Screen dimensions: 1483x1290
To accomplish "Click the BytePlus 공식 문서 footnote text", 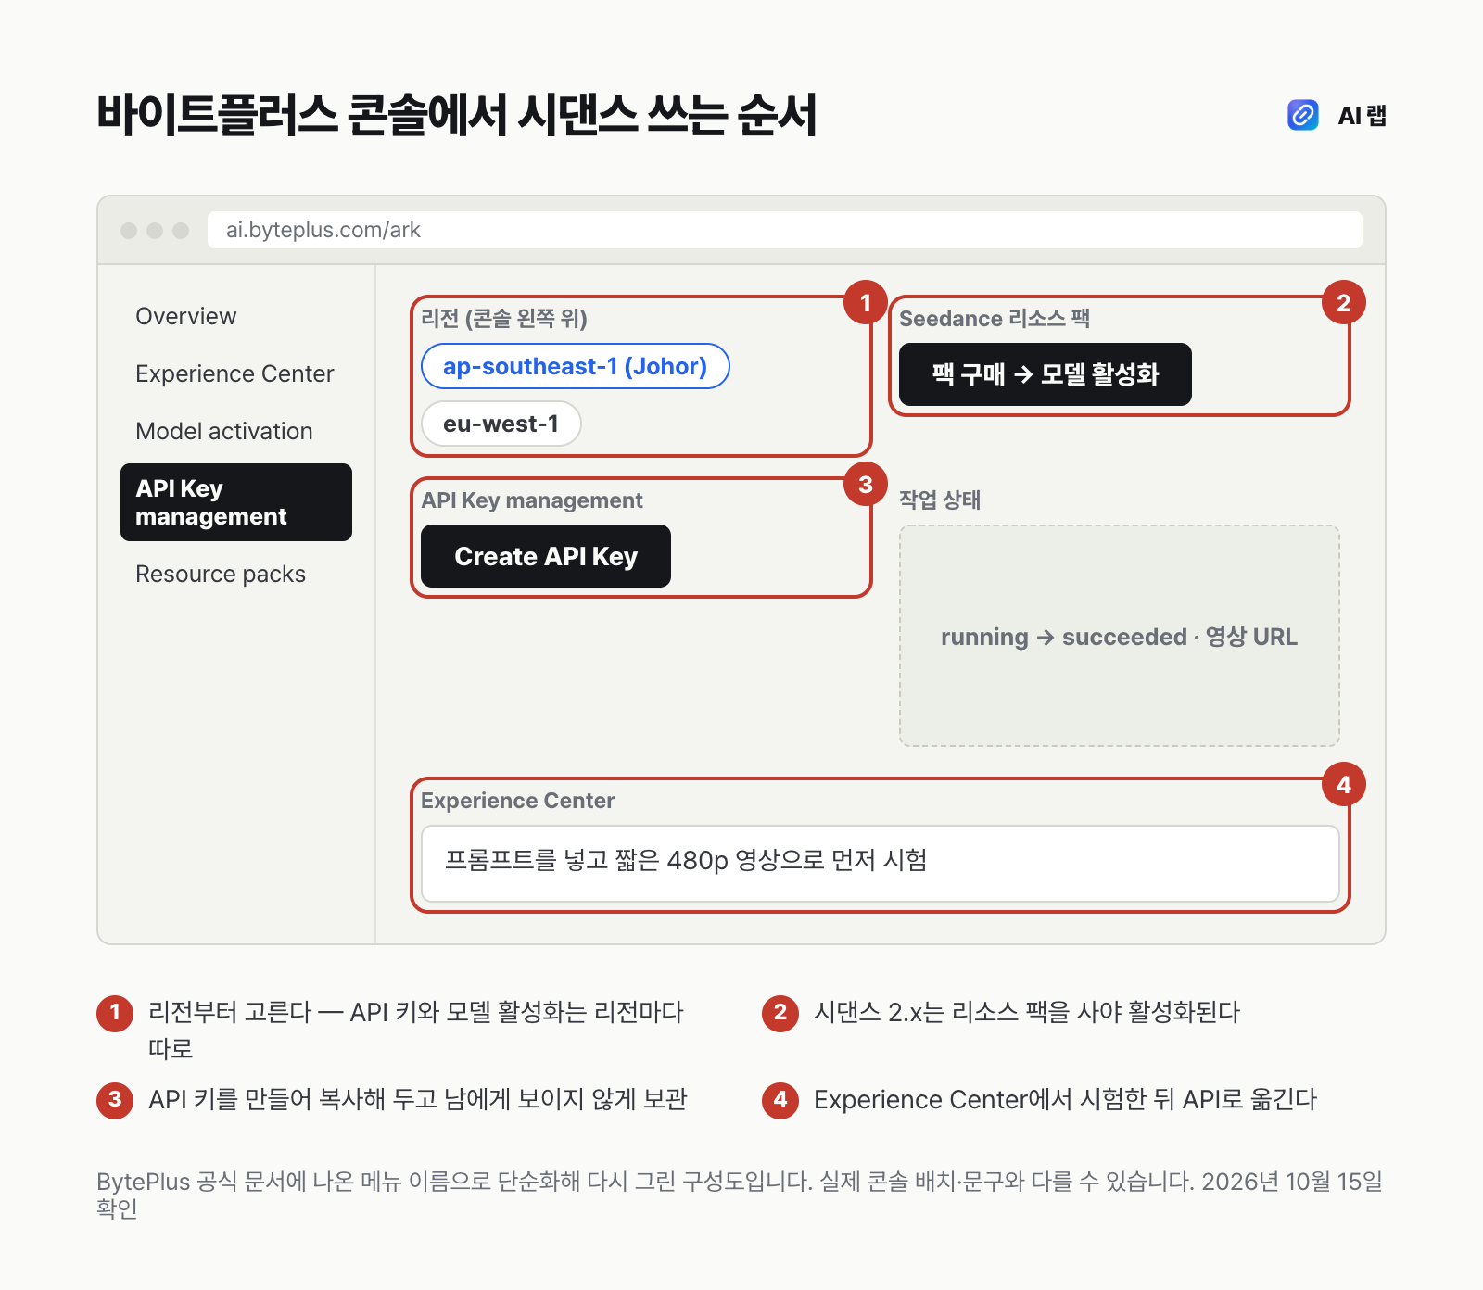I will (740, 1195).
